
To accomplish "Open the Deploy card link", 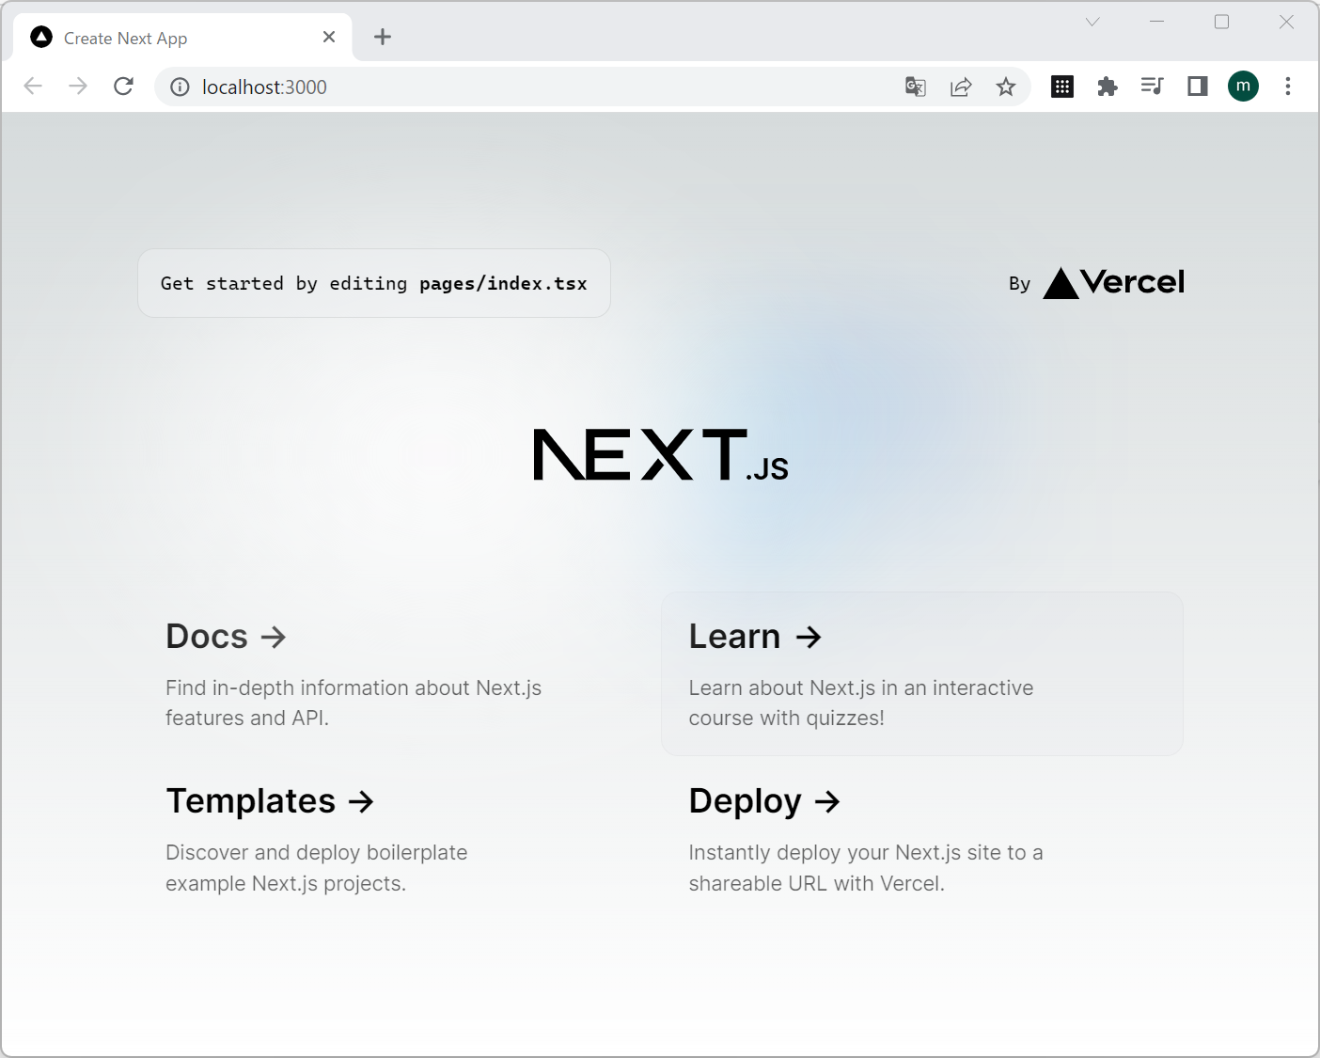I will pyautogui.click(x=922, y=839).
